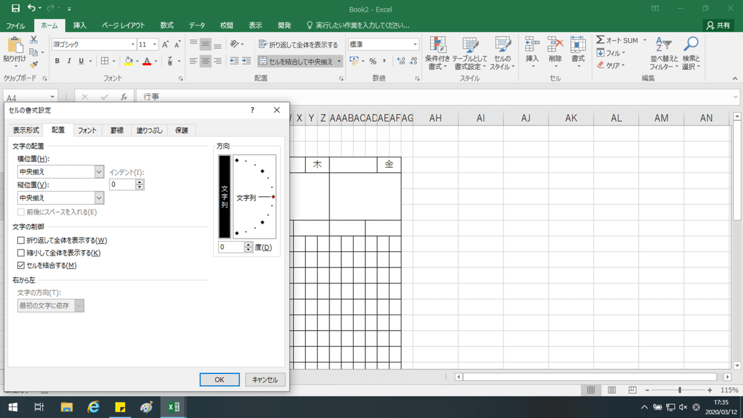Click the Comma style icon
The image size is (743, 418).
click(x=385, y=61)
